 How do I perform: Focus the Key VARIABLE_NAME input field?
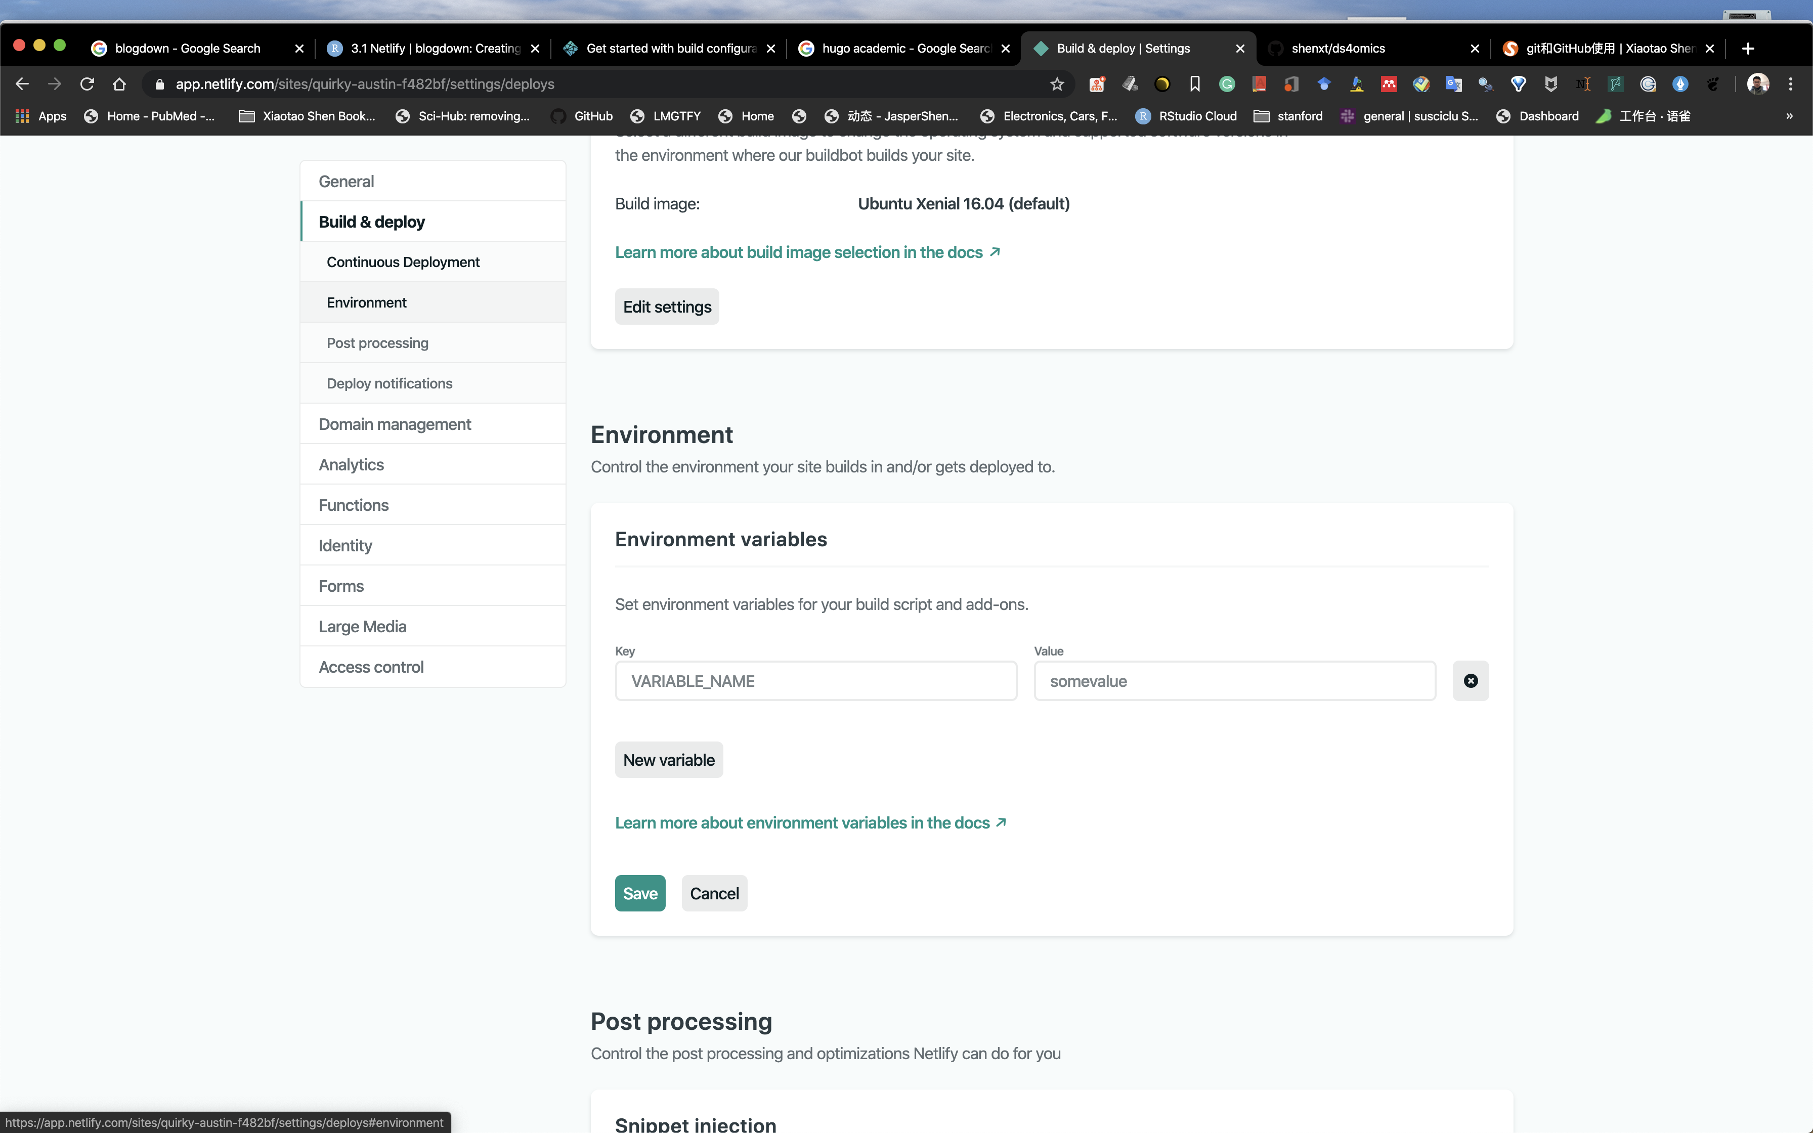(815, 680)
